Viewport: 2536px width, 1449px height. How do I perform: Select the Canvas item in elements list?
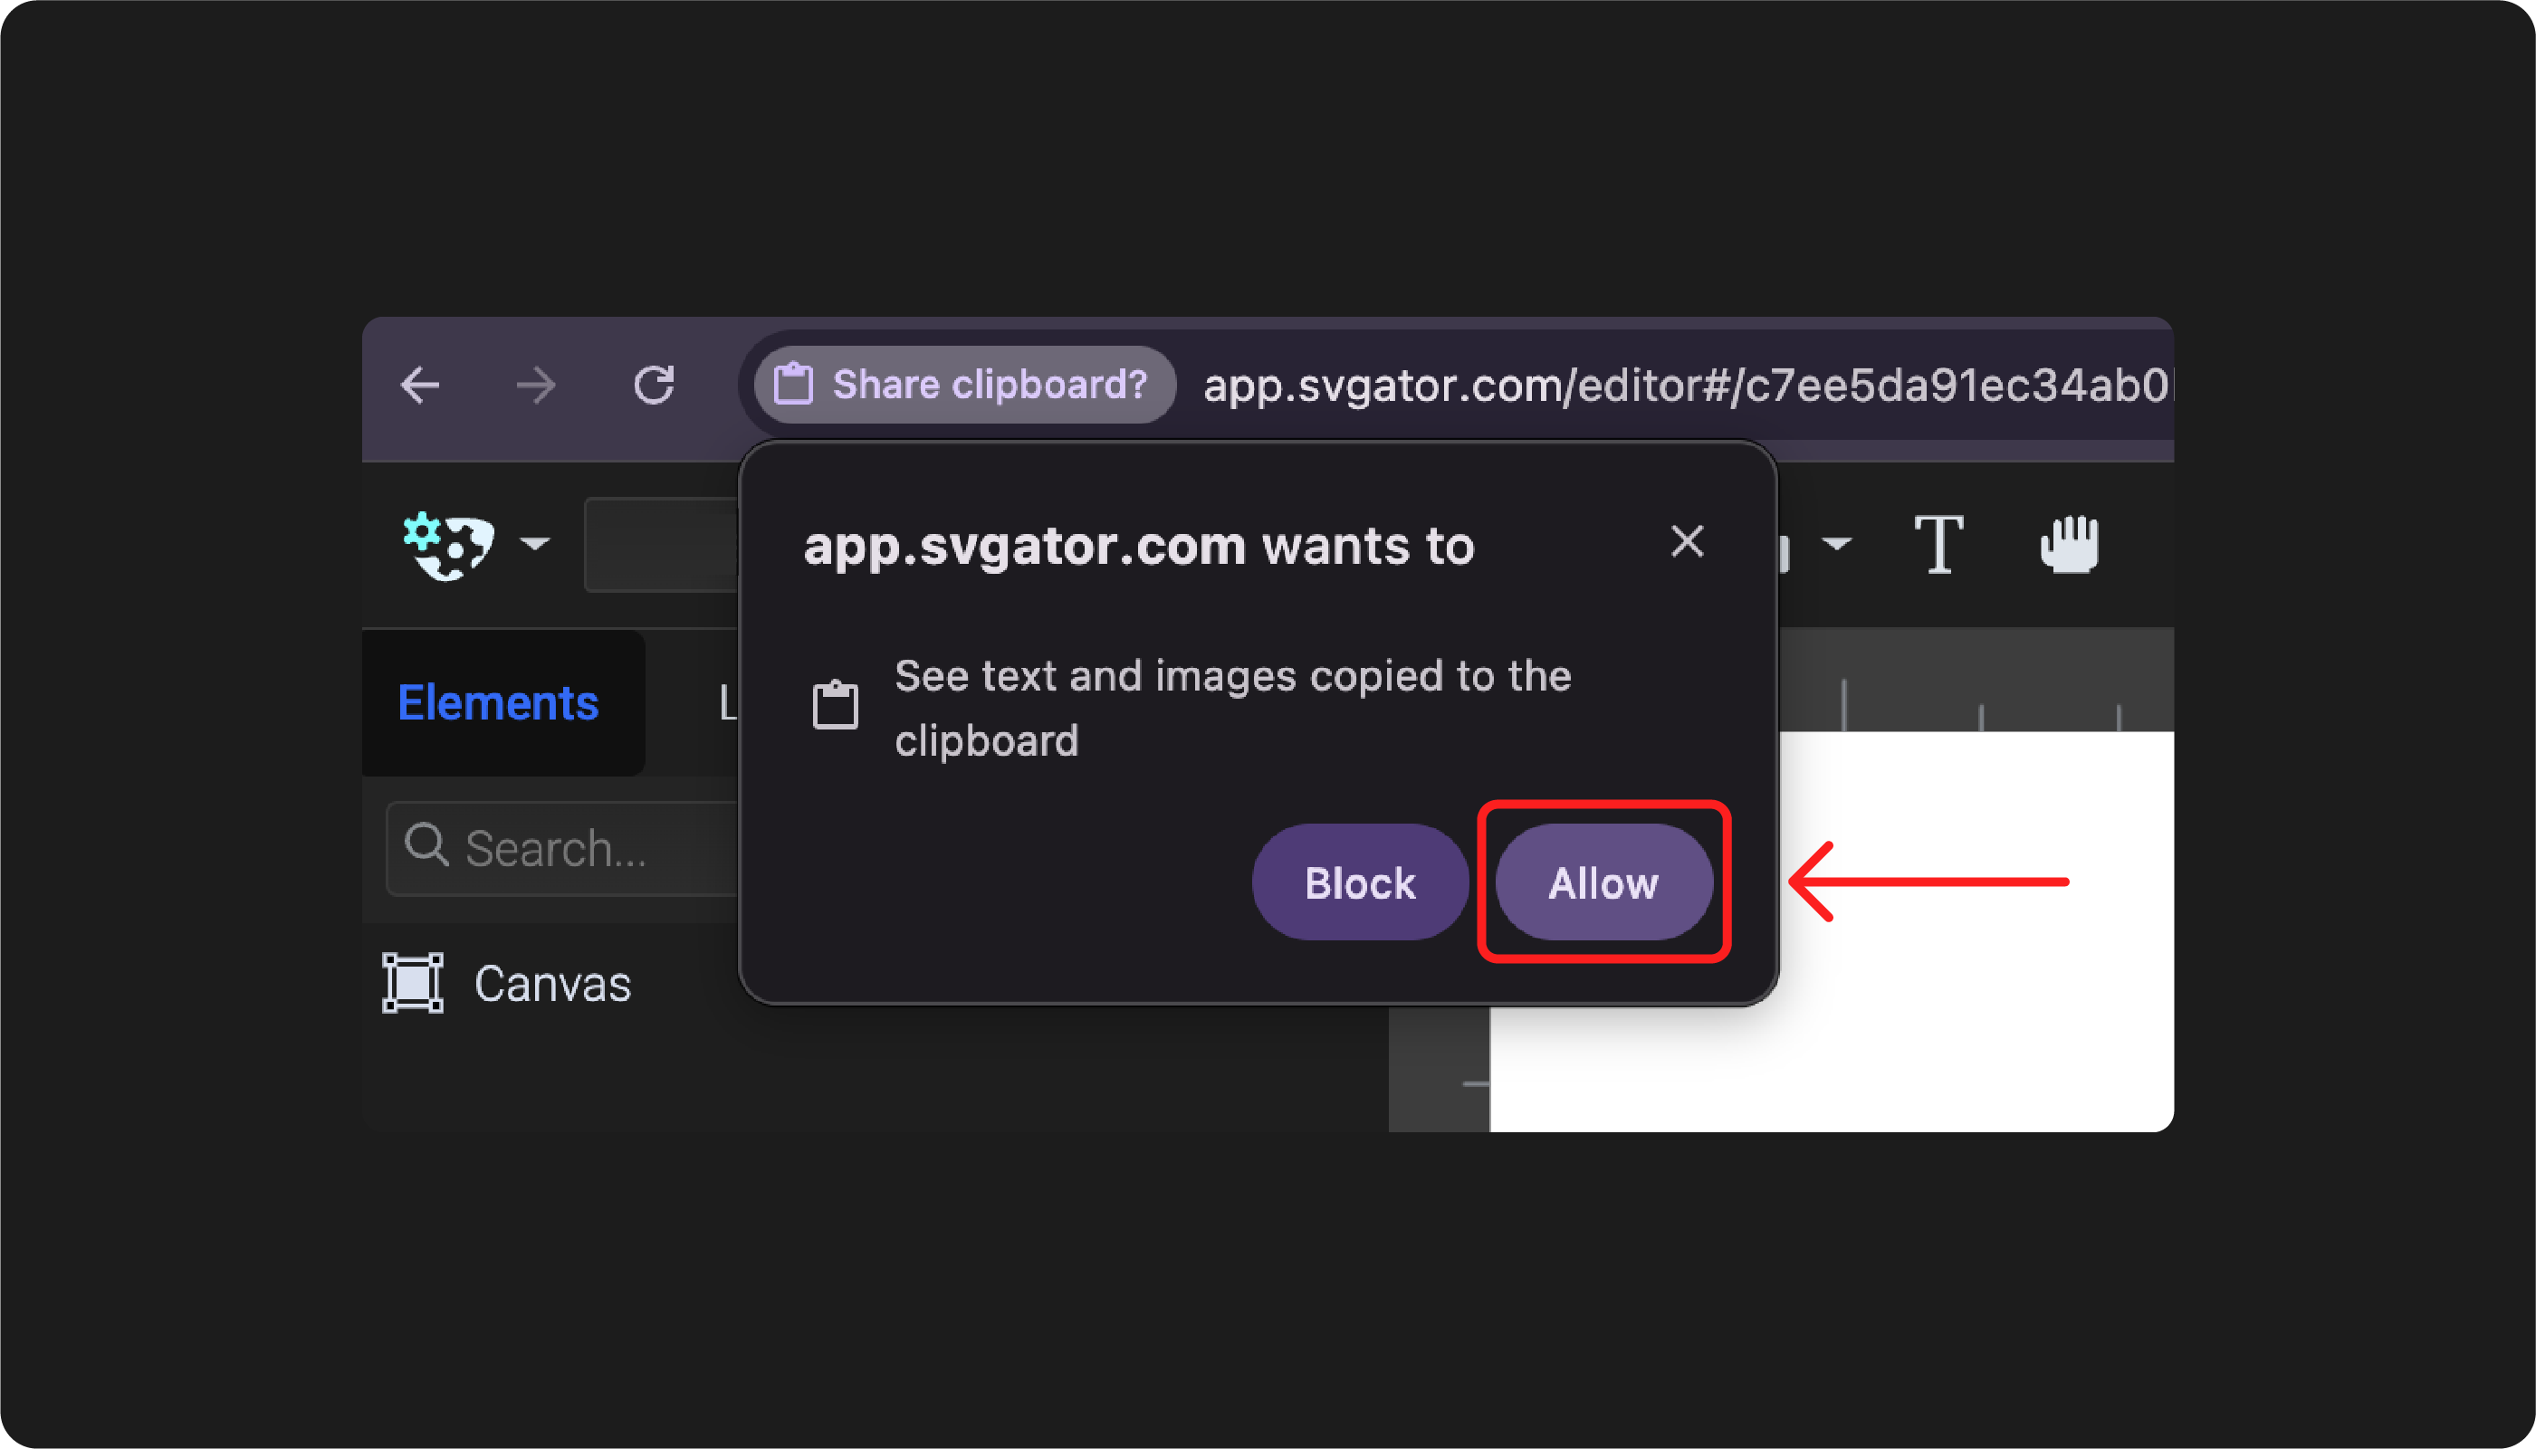click(552, 984)
